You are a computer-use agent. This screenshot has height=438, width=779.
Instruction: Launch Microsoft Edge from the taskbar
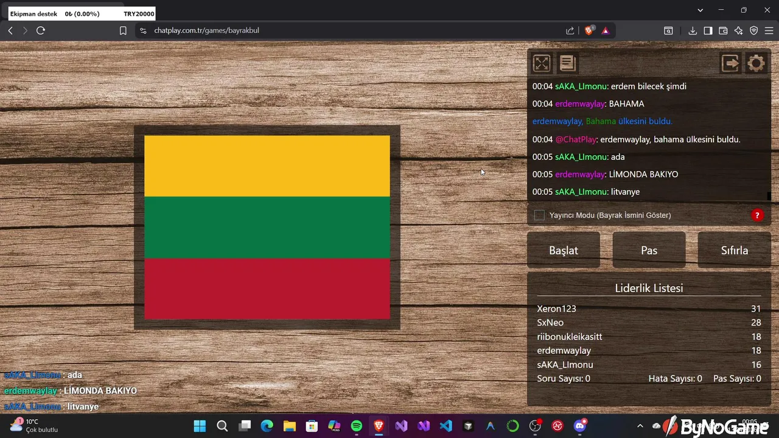tap(267, 426)
